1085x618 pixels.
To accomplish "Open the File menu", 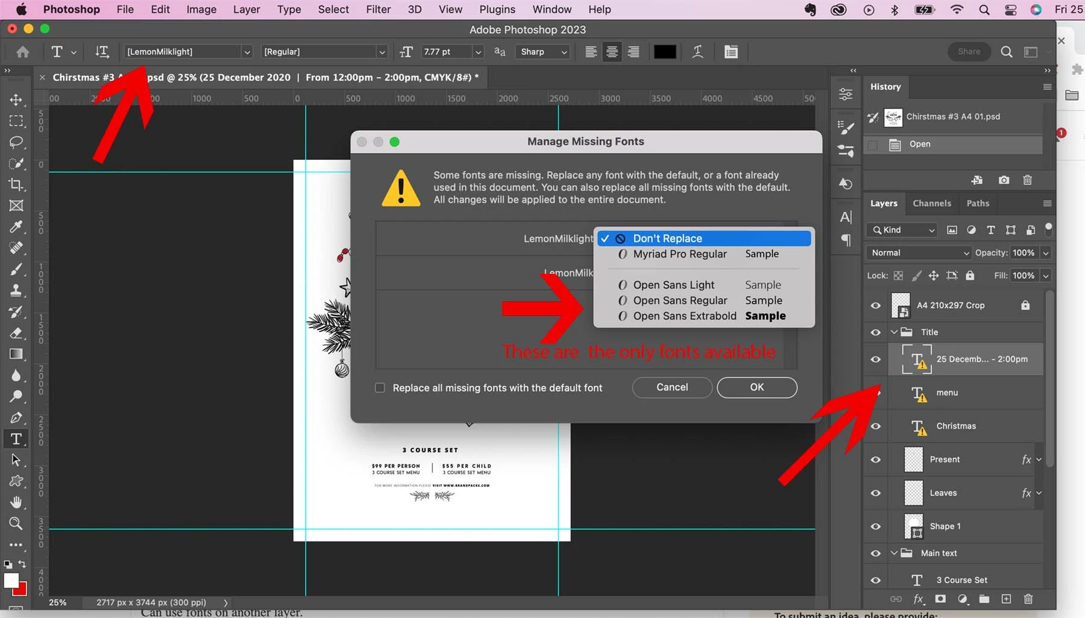I will point(125,10).
